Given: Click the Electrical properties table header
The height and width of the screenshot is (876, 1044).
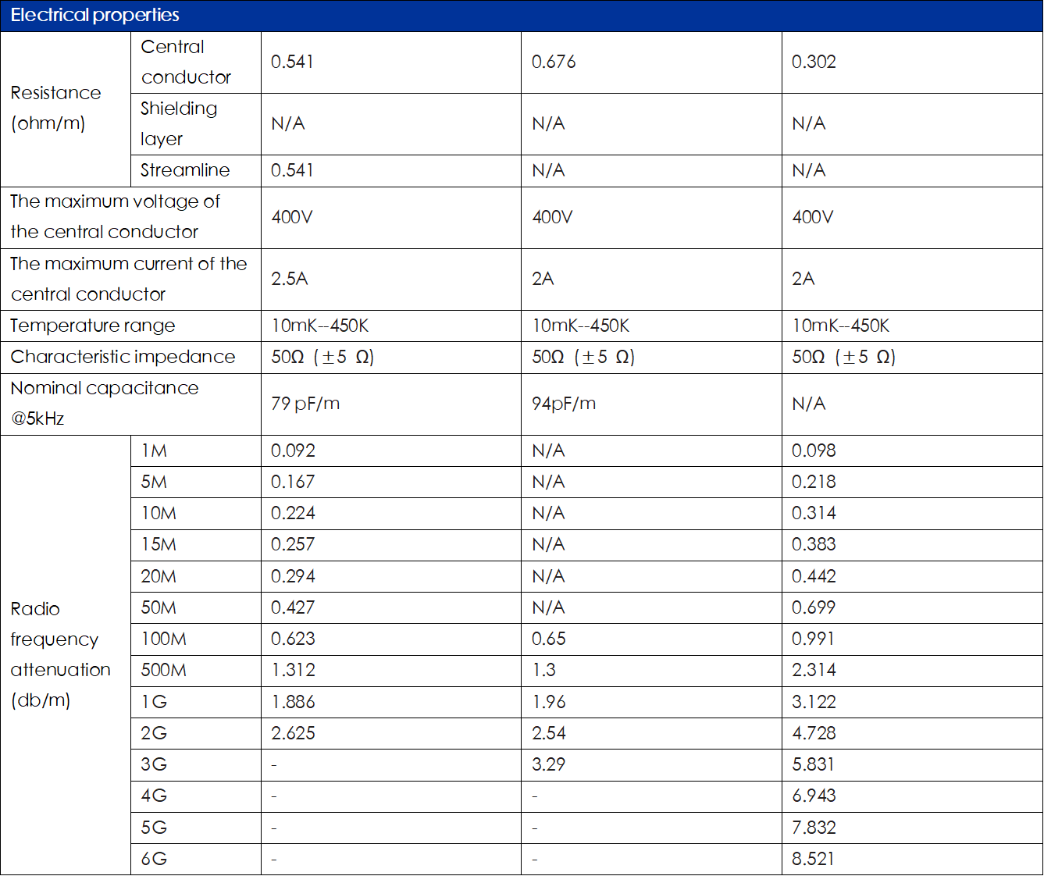Looking at the screenshot, I should [x=94, y=16].
